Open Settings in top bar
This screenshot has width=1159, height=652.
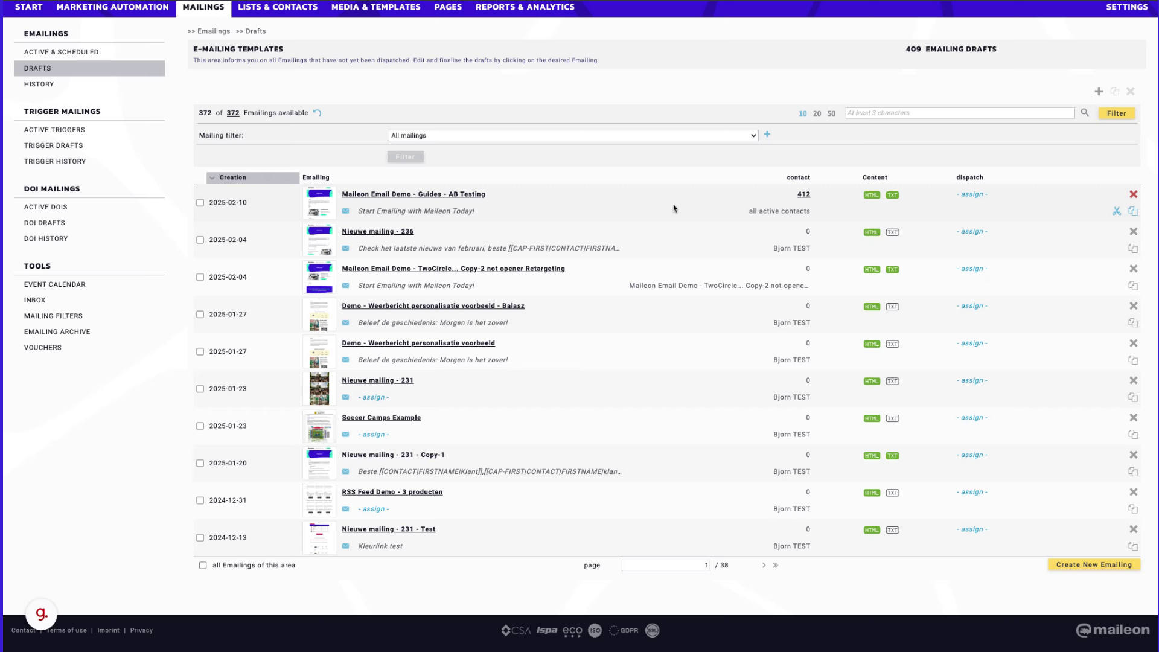tap(1127, 7)
